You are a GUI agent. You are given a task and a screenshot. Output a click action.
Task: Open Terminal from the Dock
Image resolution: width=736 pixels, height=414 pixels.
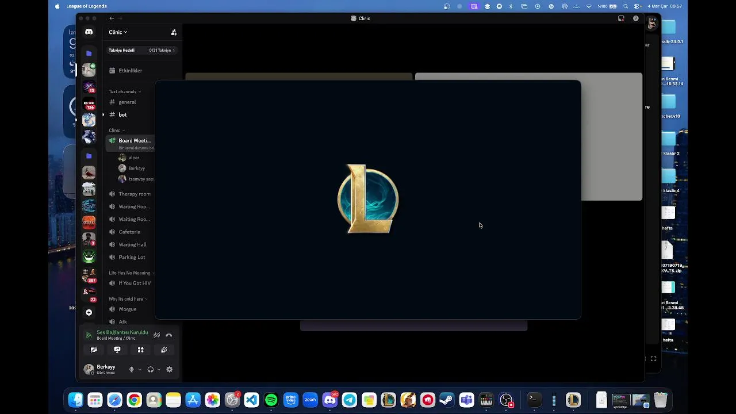534,400
